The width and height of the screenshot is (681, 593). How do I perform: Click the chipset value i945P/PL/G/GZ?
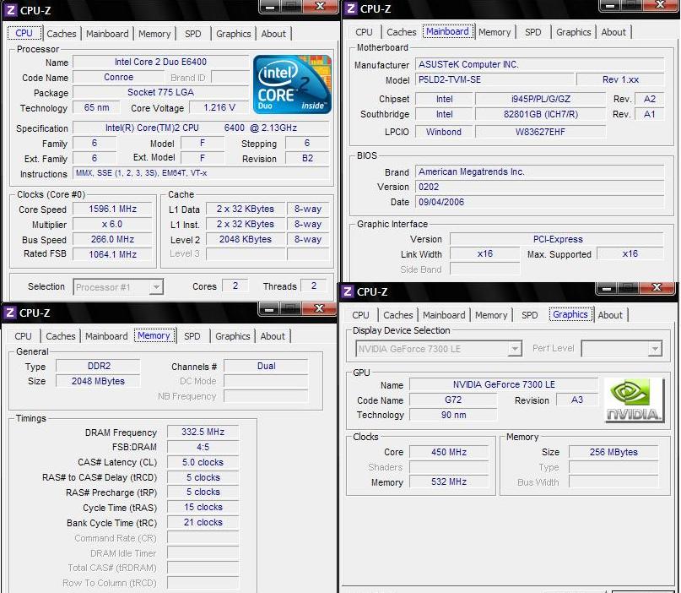click(x=540, y=99)
